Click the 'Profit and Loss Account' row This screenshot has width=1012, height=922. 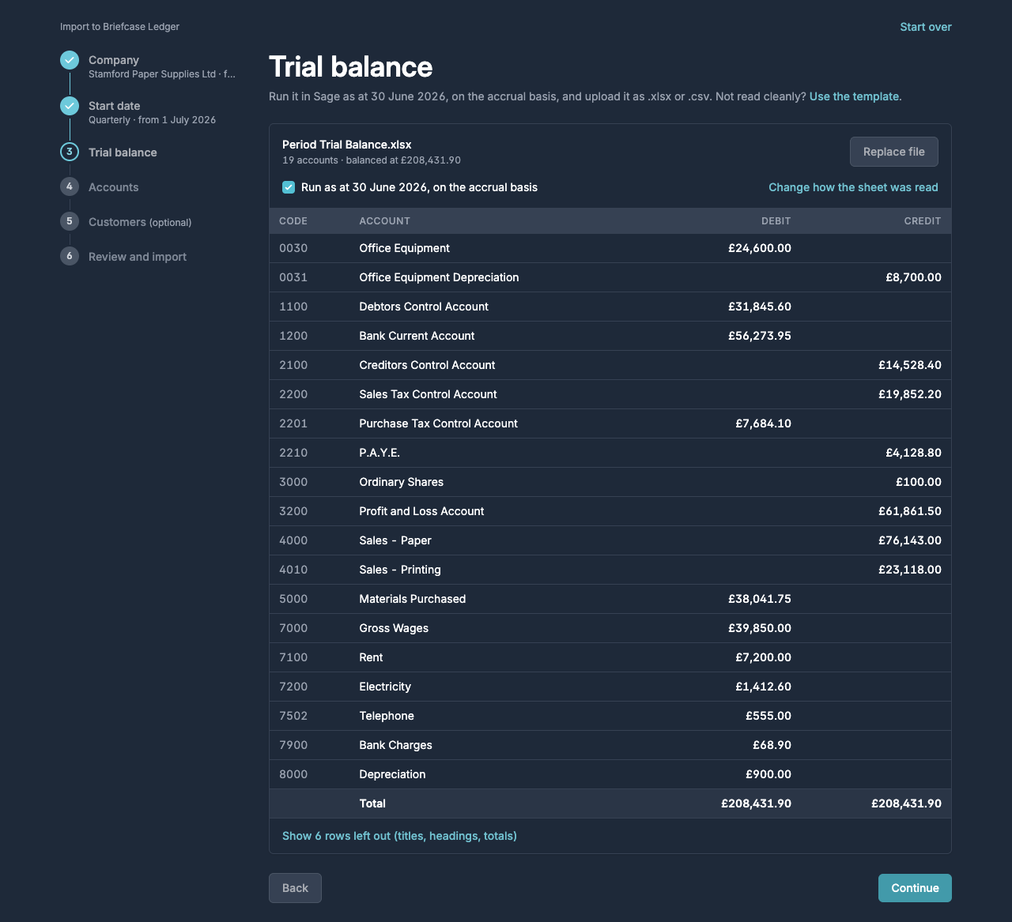[x=610, y=511]
